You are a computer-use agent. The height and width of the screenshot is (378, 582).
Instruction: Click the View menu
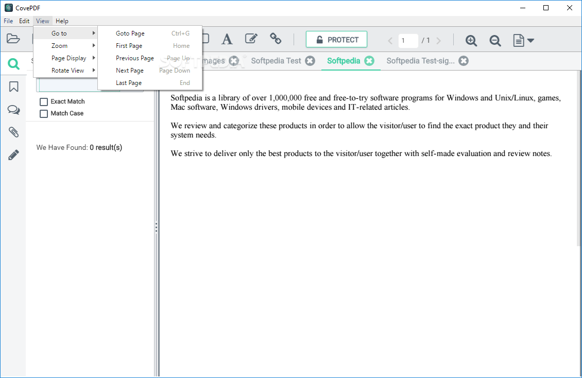pyautogui.click(x=43, y=21)
